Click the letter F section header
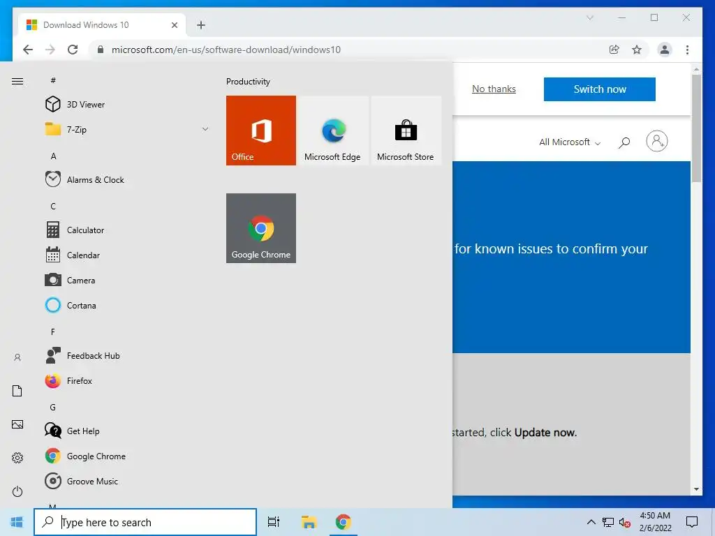The height and width of the screenshot is (536, 715). point(53,332)
